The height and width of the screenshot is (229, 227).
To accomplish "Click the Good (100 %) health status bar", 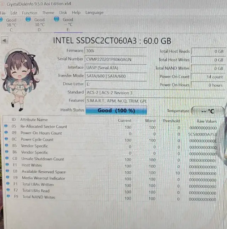I will point(116,110).
